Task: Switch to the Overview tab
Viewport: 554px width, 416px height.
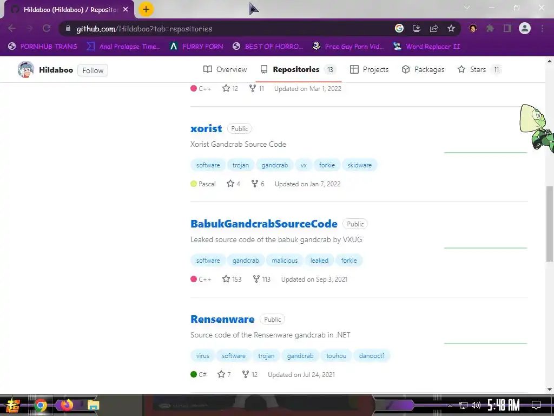Action: (225, 69)
